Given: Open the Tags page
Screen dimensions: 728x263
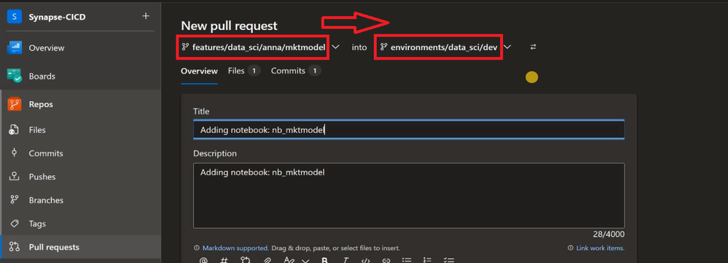Looking at the screenshot, I should click(37, 224).
